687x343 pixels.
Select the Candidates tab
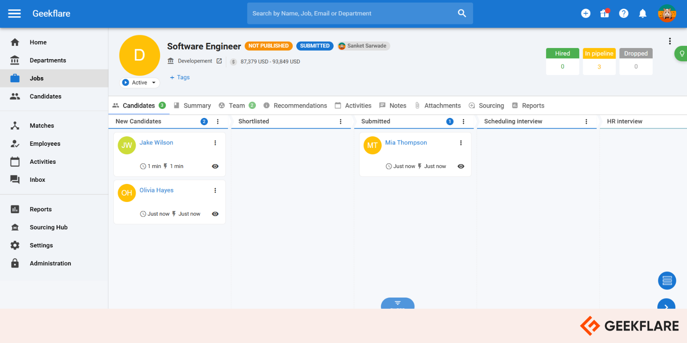(139, 105)
